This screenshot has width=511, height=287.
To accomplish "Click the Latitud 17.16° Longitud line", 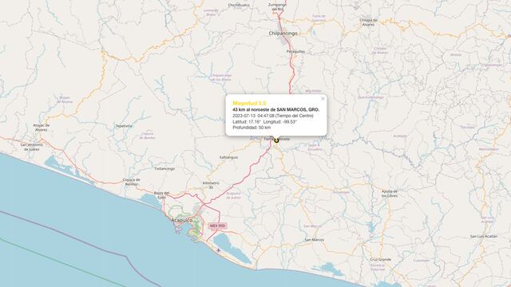I will (264, 122).
